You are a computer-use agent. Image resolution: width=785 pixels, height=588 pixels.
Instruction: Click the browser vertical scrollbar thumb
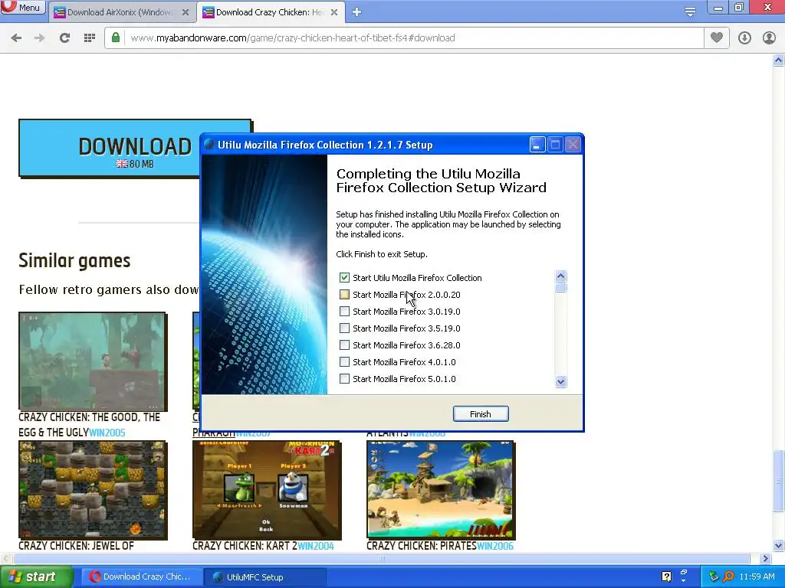(x=778, y=481)
